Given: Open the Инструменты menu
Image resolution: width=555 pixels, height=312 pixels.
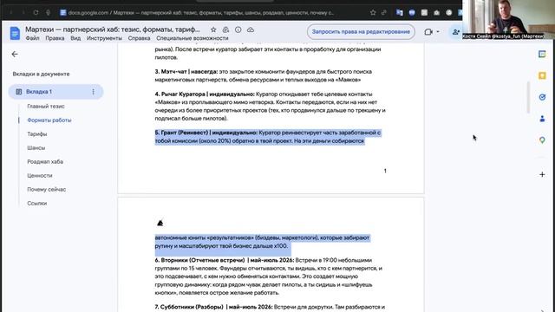Looking at the screenshot, I should 104,38.
